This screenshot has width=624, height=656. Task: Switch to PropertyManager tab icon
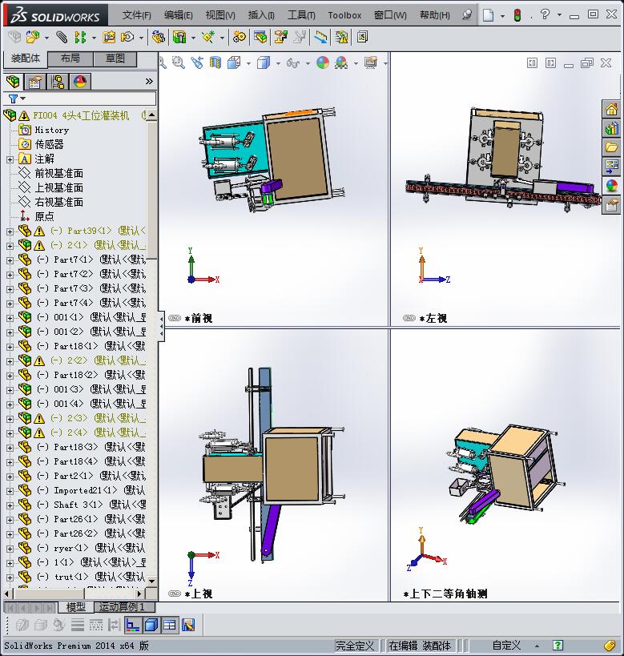coord(35,81)
